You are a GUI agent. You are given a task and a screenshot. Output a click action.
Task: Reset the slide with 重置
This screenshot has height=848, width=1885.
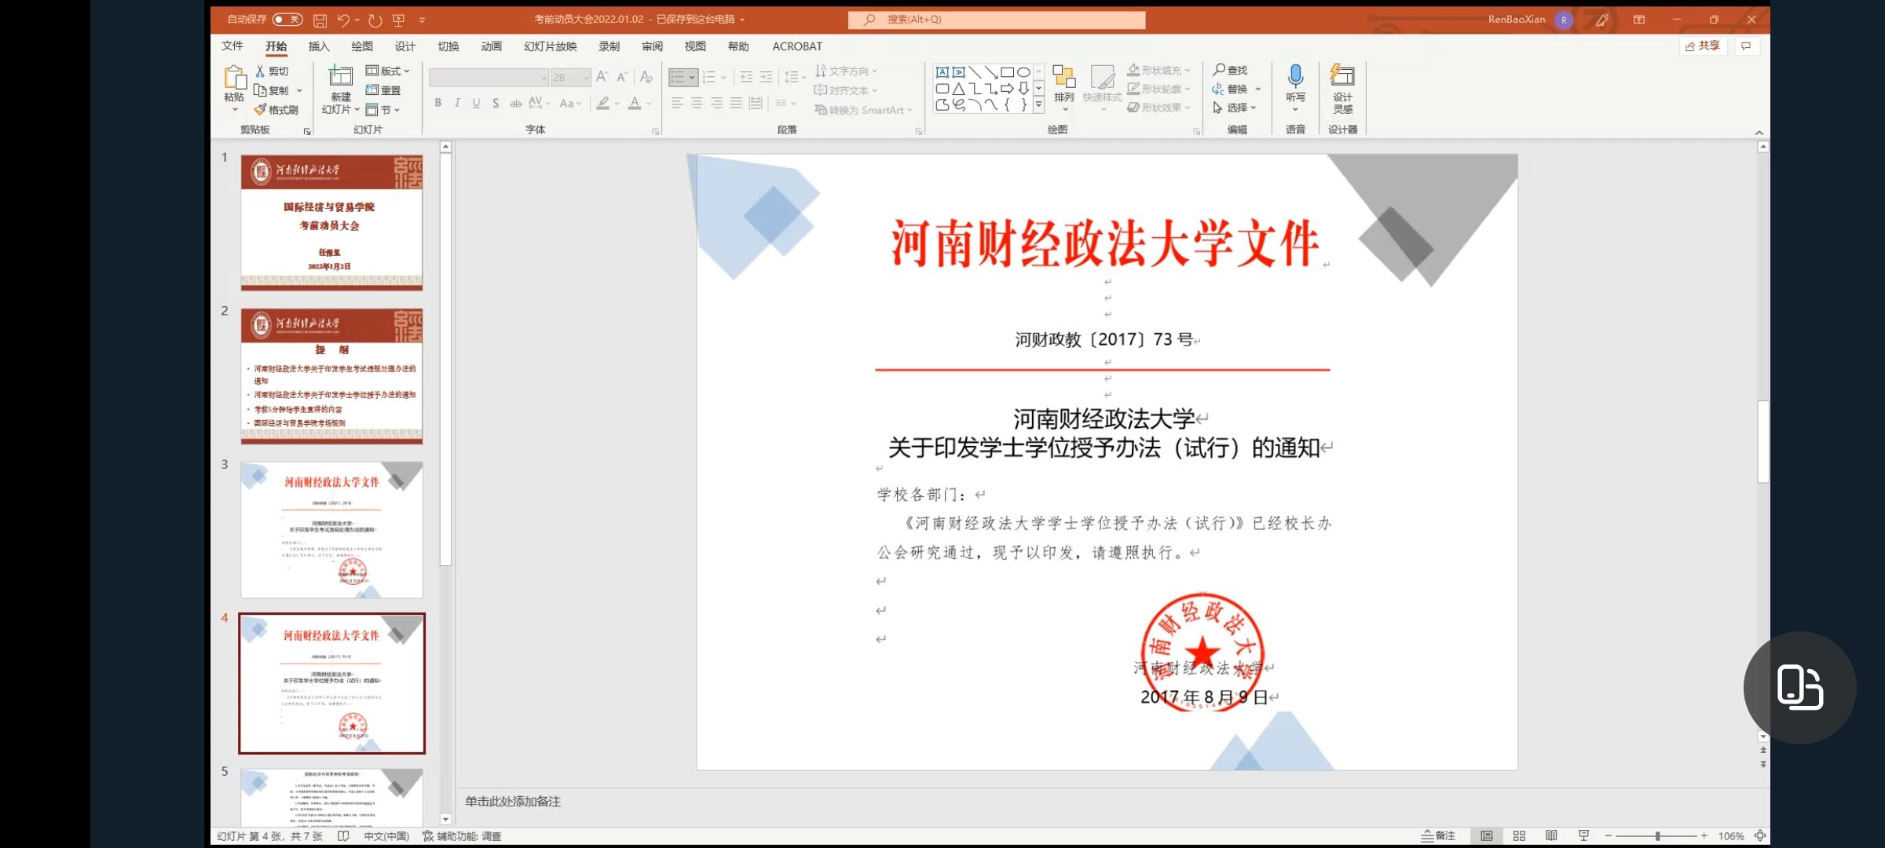point(384,90)
